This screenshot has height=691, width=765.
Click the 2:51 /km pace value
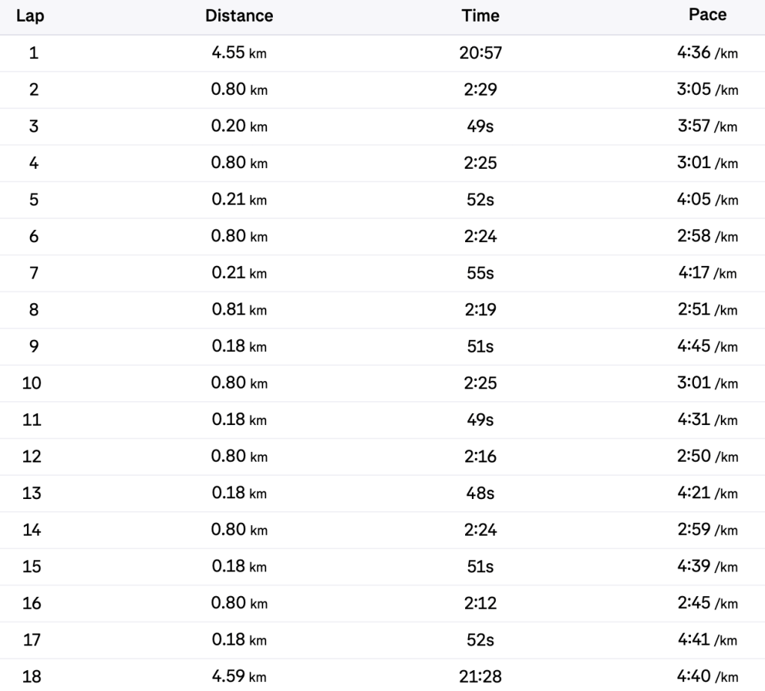707,309
